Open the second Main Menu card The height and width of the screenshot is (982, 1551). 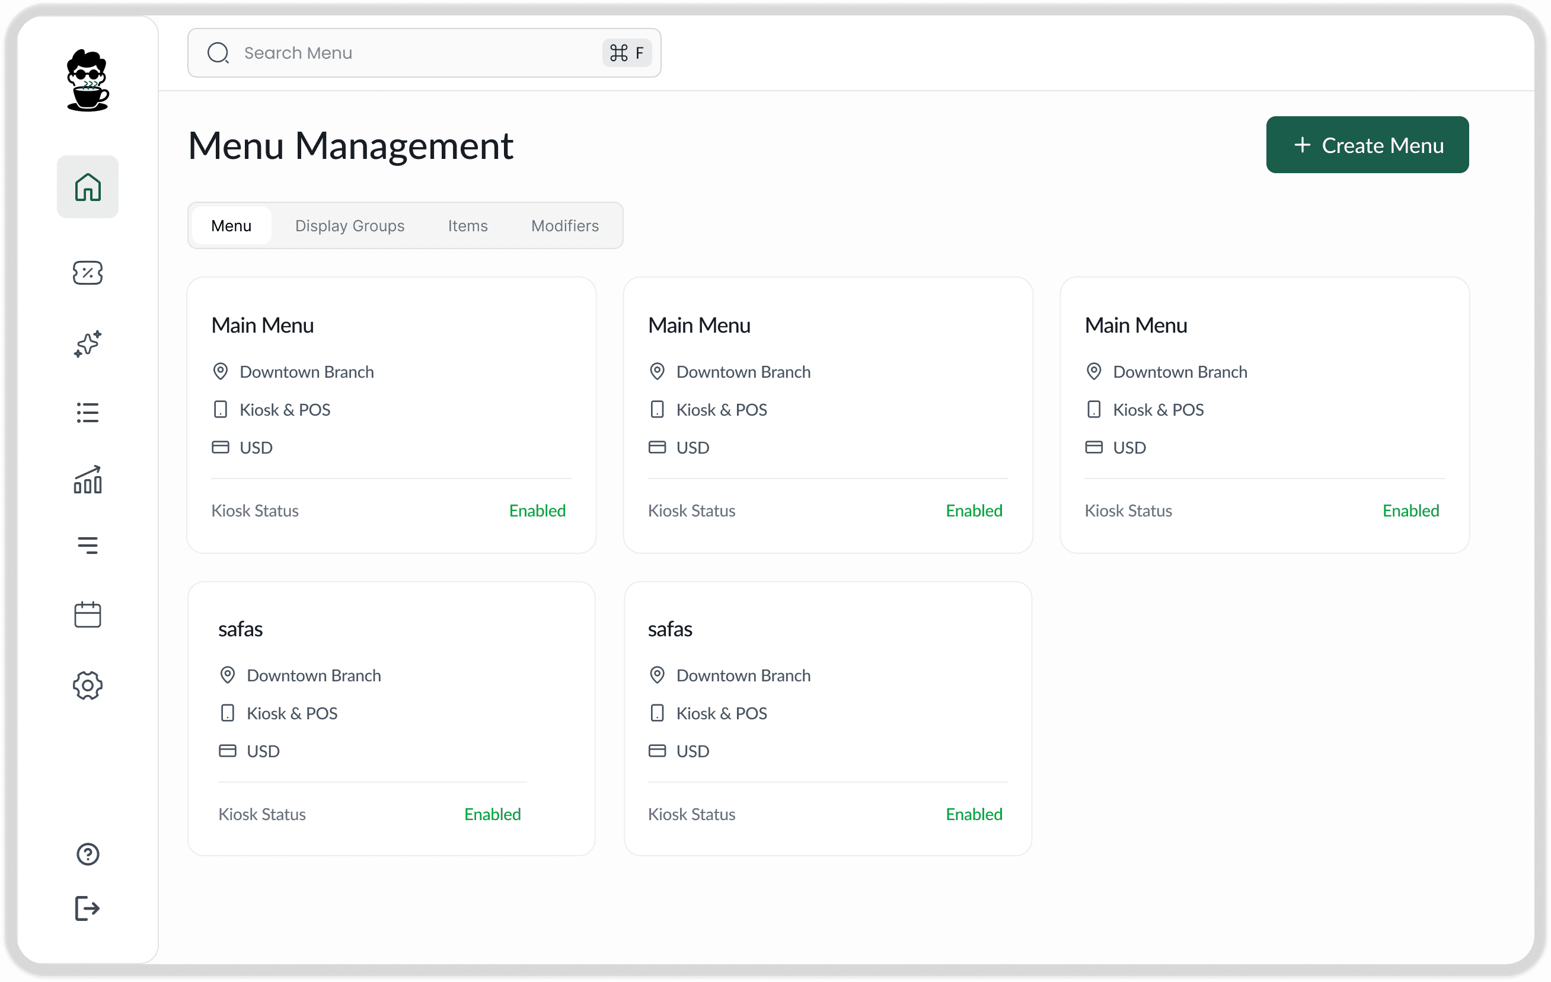828,415
